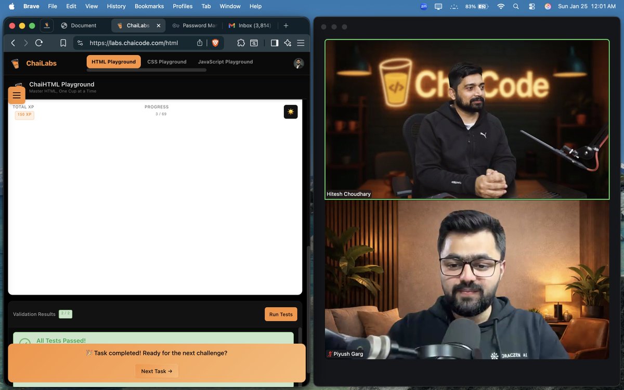Open the Wi-Fi status menu

point(501,6)
